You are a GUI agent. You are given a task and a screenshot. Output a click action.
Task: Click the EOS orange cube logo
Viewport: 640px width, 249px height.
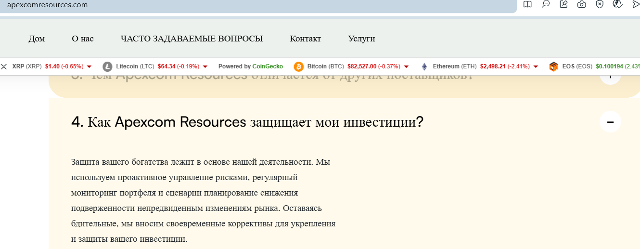point(553,66)
